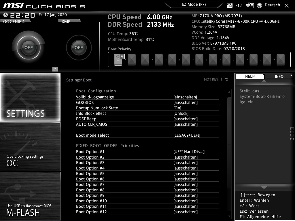Click the Settings\Boot breadcrumb
295x221 pixels.
79,80
